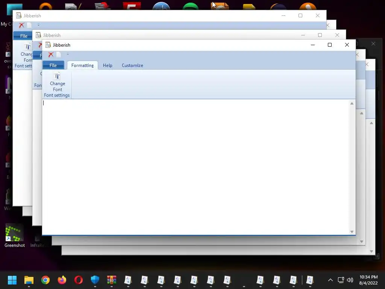Launch Google Chrome from the taskbar
This screenshot has width=385, height=289.
(45, 280)
